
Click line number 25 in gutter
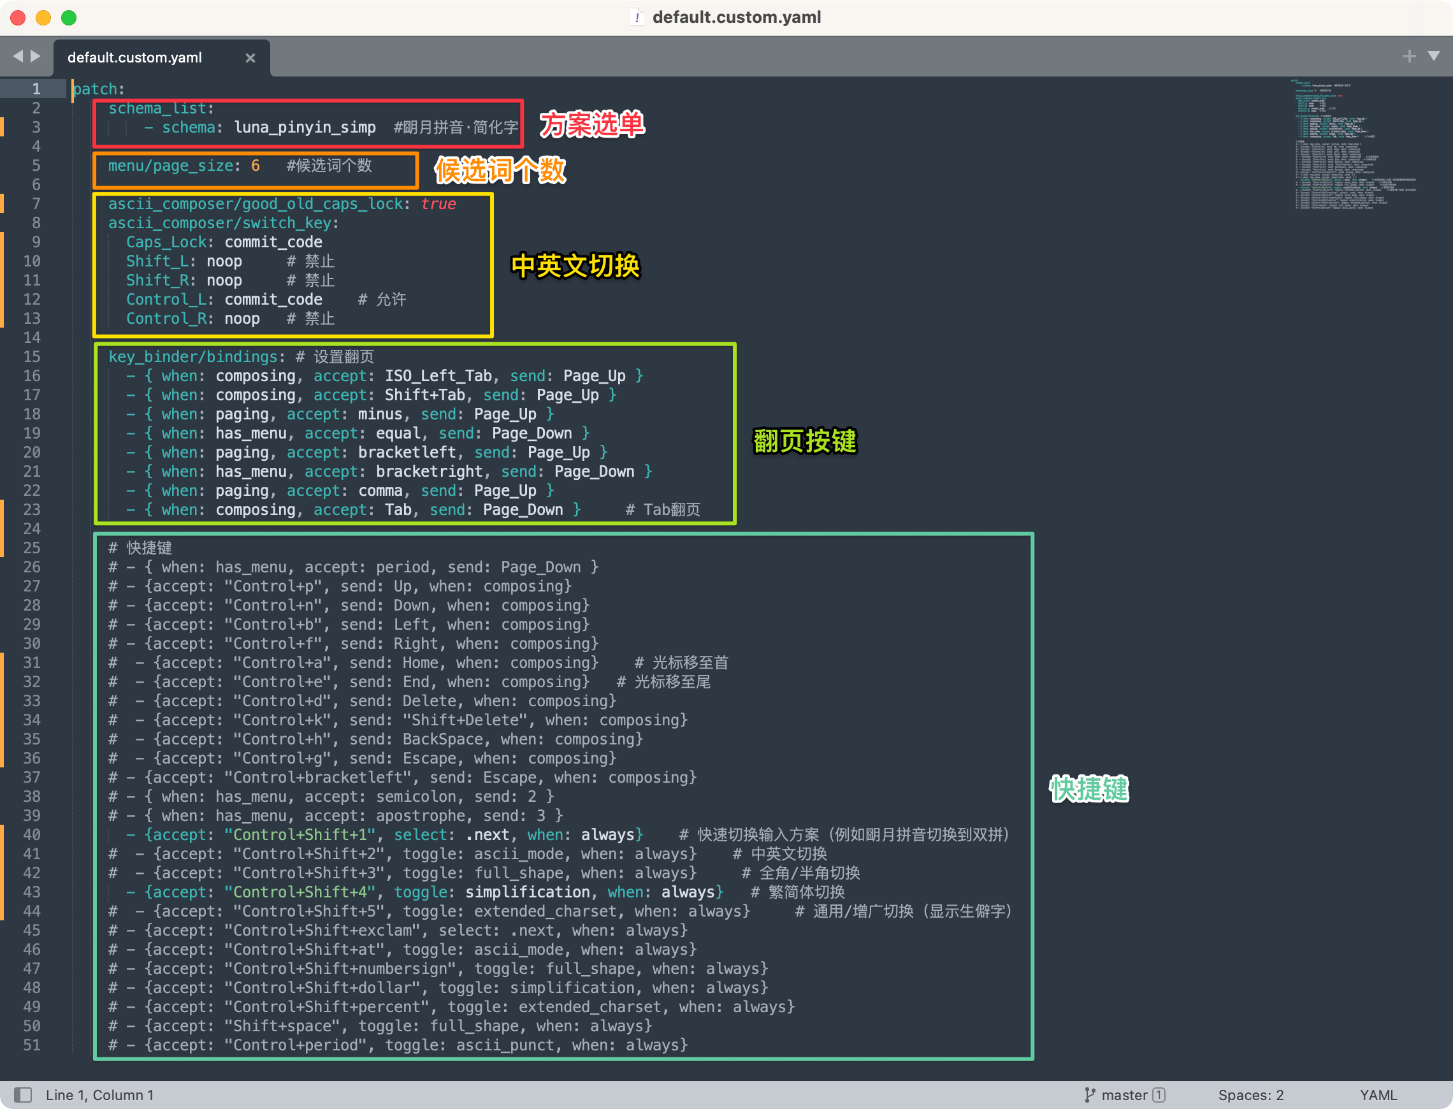32,549
